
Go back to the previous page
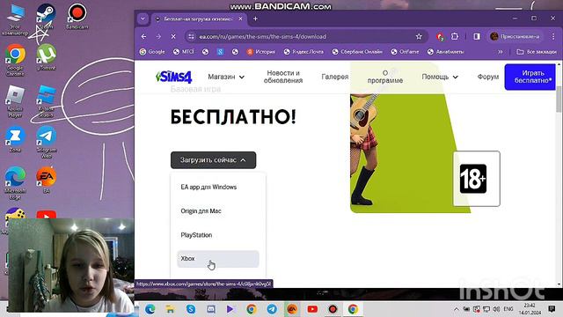coord(143,37)
